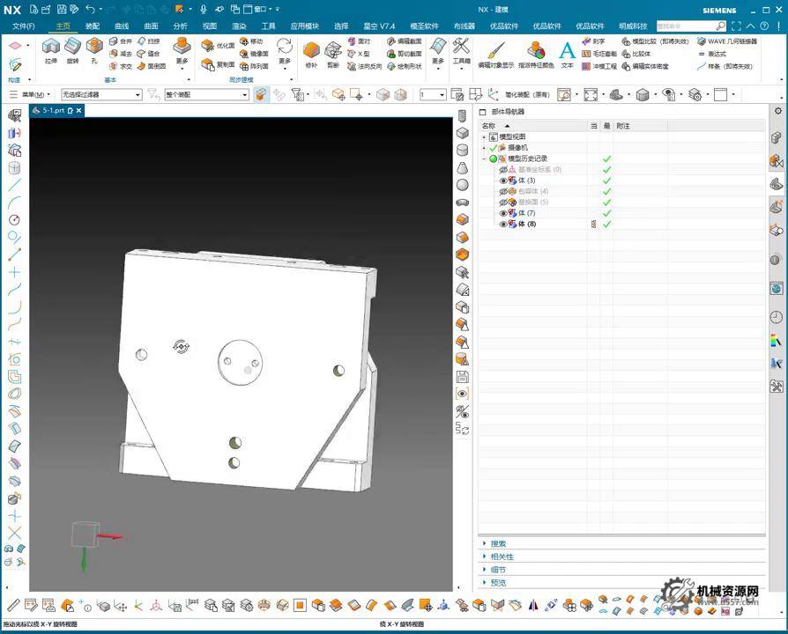Switch to the 曲线 ribbon tab

(122, 26)
